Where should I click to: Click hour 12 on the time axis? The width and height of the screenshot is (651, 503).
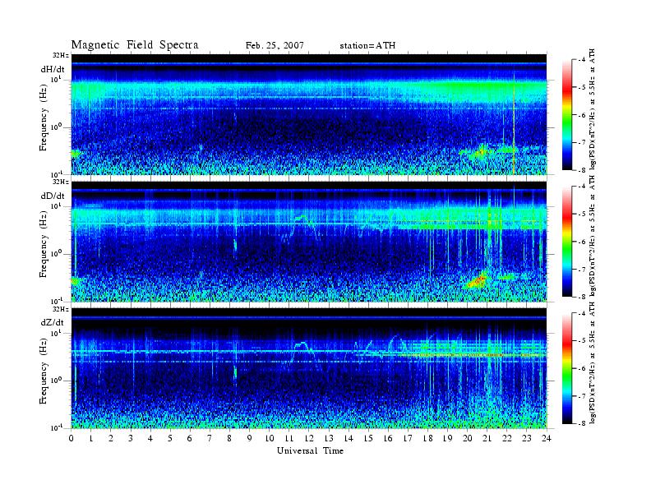point(308,439)
